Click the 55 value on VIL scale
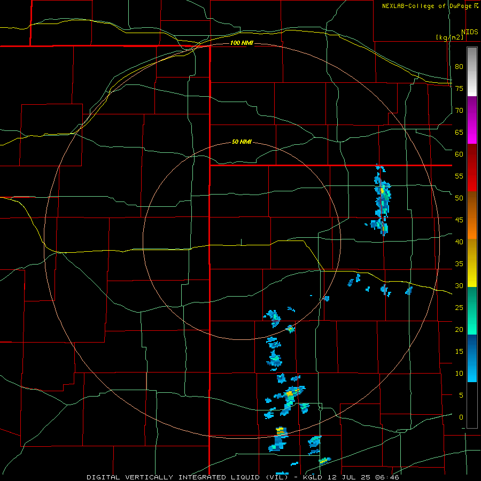The width and height of the screenshot is (481, 481). point(459,176)
